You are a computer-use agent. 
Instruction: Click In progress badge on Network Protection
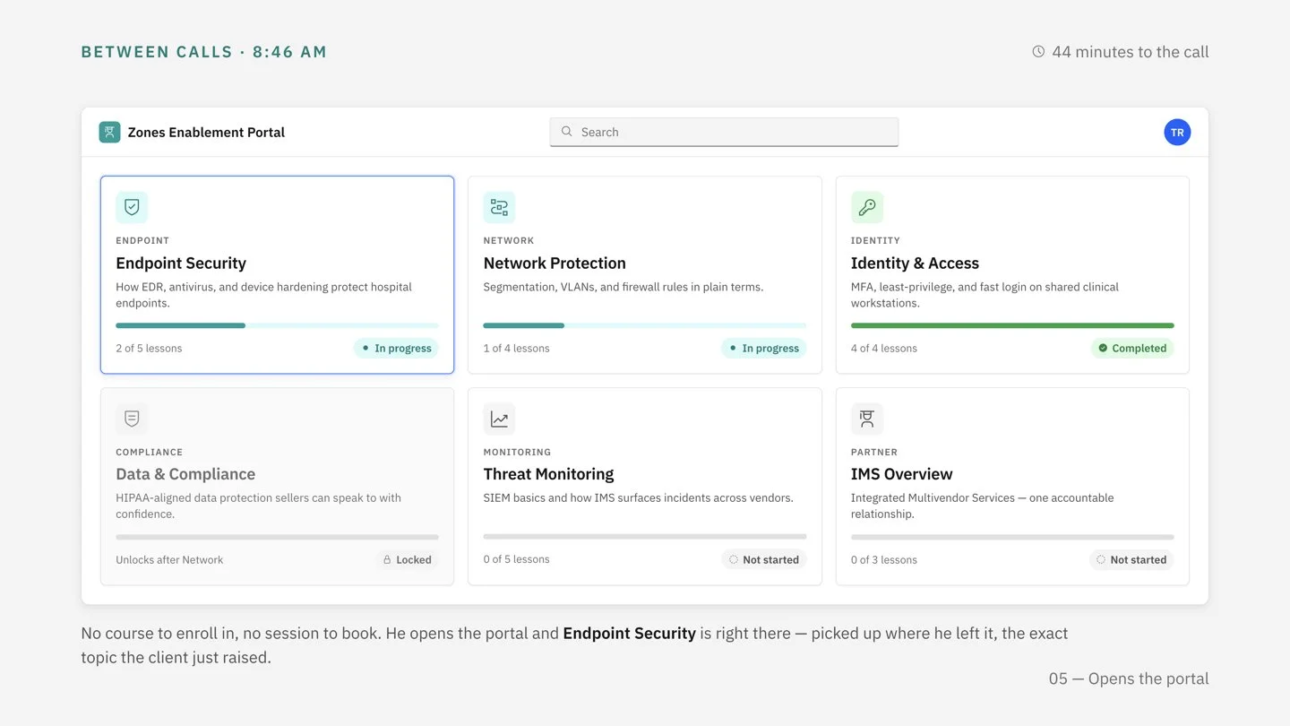click(764, 348)
